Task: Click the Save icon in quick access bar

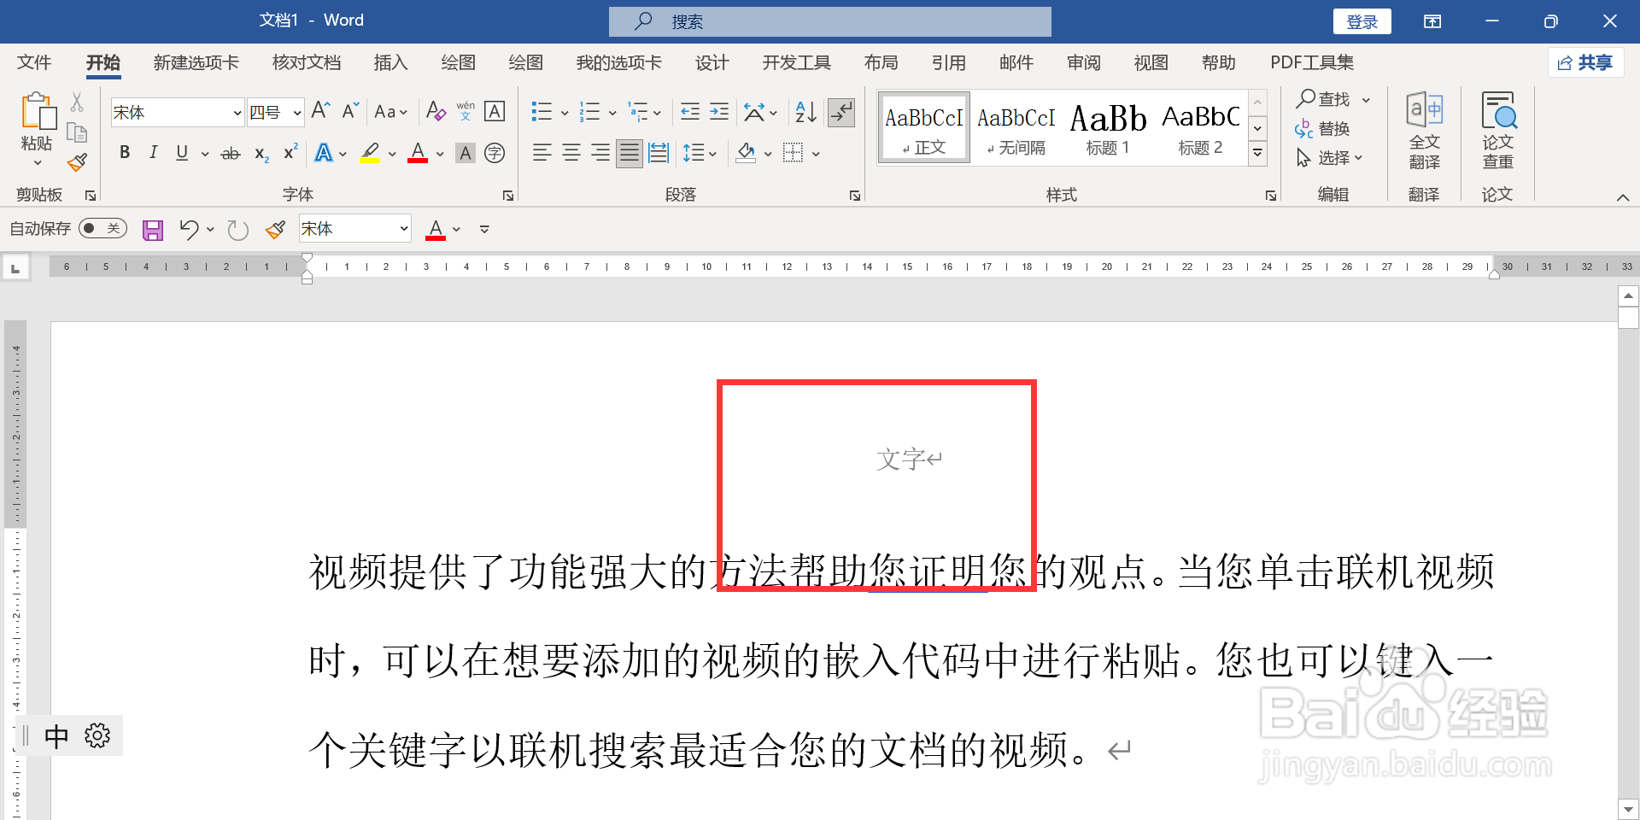Action: coord(153,230)
